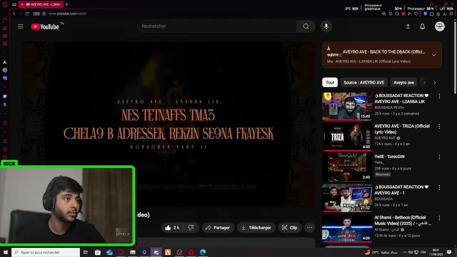Open the Al Shami Bethoon thumbnail
This screenshot has height=257, width=457.
click(x=347, y=228)
